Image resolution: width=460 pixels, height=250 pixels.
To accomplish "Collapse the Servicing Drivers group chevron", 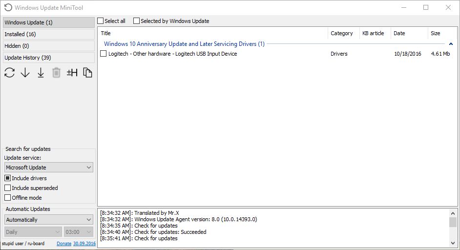I will click(451, 44).
